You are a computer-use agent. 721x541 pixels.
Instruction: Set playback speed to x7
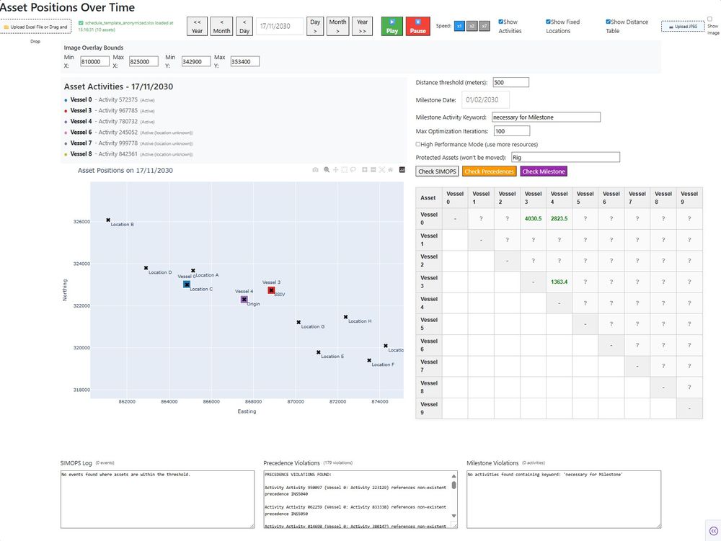485,26
